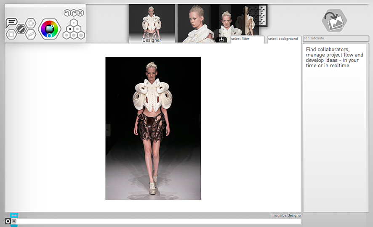Screen dimensions: 373x227
Task: Click the download icon under thumbnails
Action: click(x=221, y=40)
